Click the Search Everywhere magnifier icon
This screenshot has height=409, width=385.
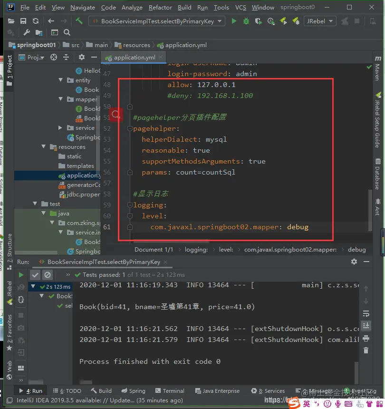click(x=67, y=33)
